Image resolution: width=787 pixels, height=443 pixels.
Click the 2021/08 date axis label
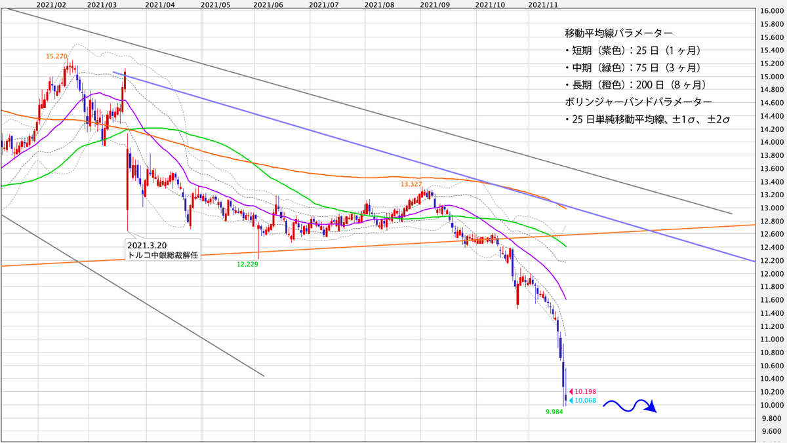tap(381, 5)
